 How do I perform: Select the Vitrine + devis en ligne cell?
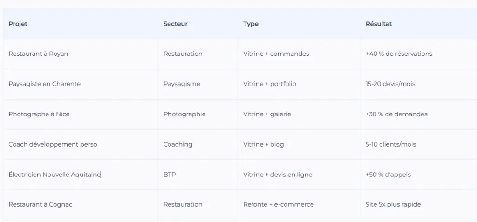point(278,175)
